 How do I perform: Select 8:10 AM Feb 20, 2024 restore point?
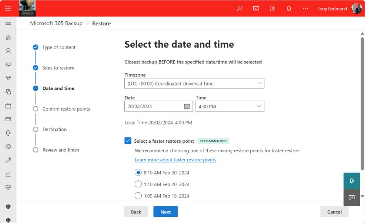tap(138, 173)
